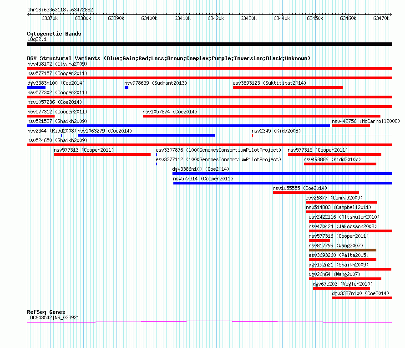Click the 18q22.1 band label
405x348 pixels.
pyautogui.click(x=37, y=39)
